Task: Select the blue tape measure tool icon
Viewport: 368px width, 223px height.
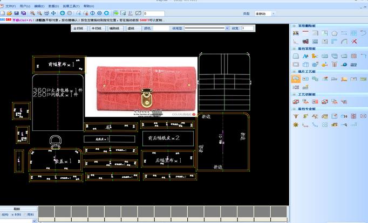Action: pos(344,65)
